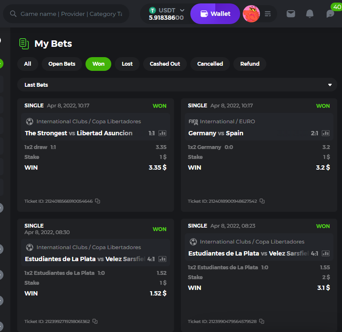Switch to the All bets tab
The height and width of the screenshot is (332, 342).
pos(27,64)
